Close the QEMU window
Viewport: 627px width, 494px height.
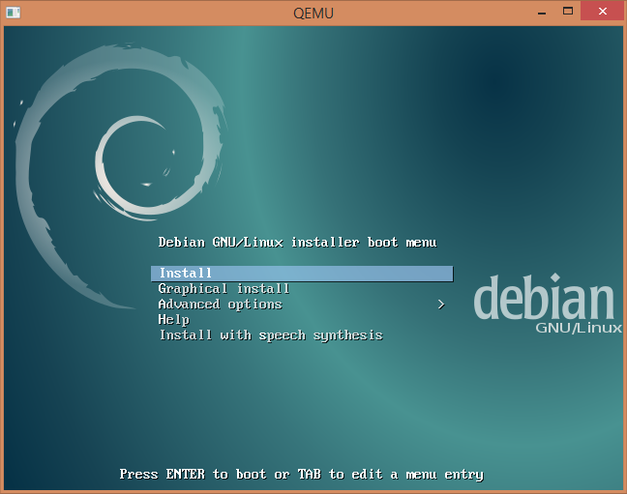point(602,11)
